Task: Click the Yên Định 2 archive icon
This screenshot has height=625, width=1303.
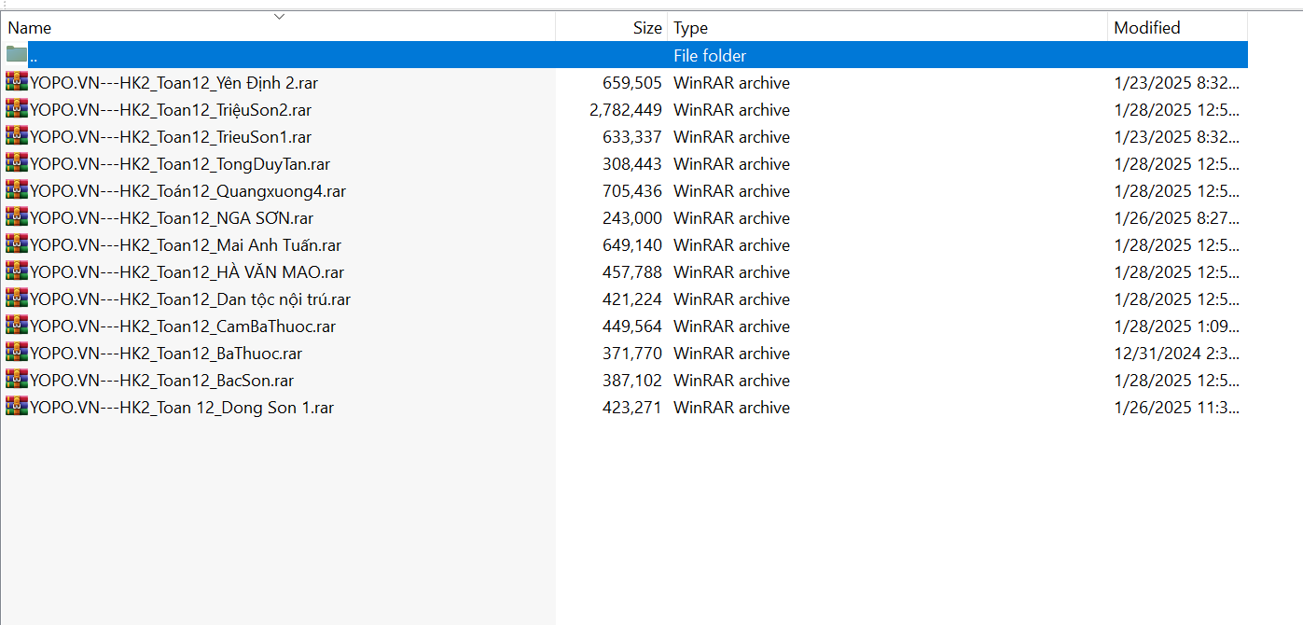Action: tap(16, 82)
